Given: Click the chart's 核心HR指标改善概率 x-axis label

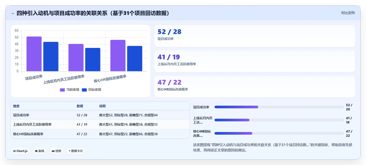Looking at the screenshot, I should point(110,79).
